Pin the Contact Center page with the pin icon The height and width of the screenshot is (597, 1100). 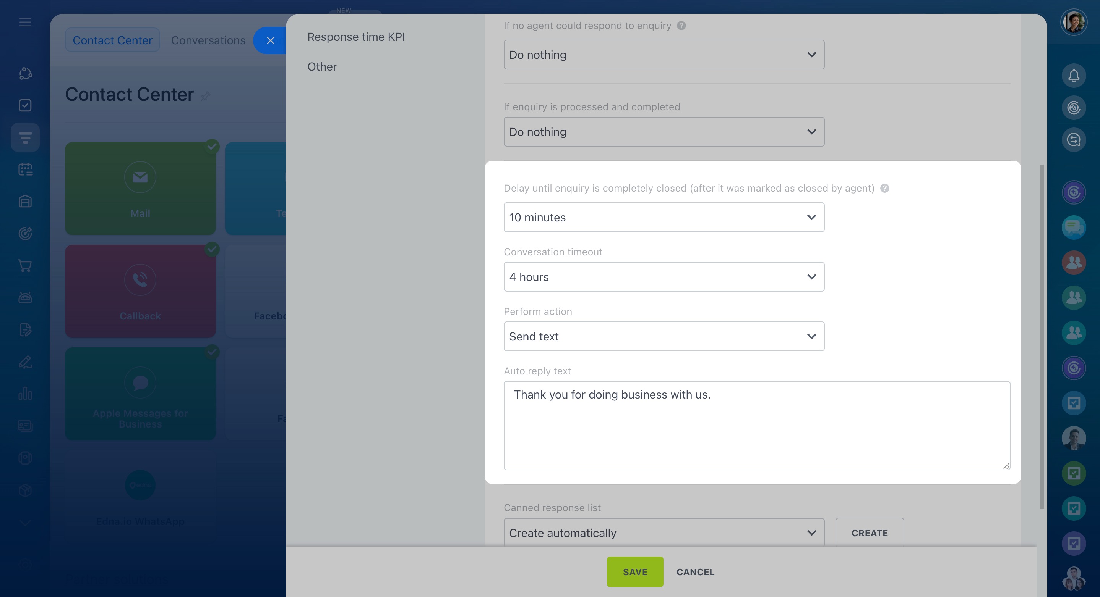205,96
